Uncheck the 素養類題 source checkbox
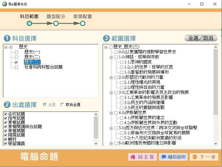 (x=6, y=131)
